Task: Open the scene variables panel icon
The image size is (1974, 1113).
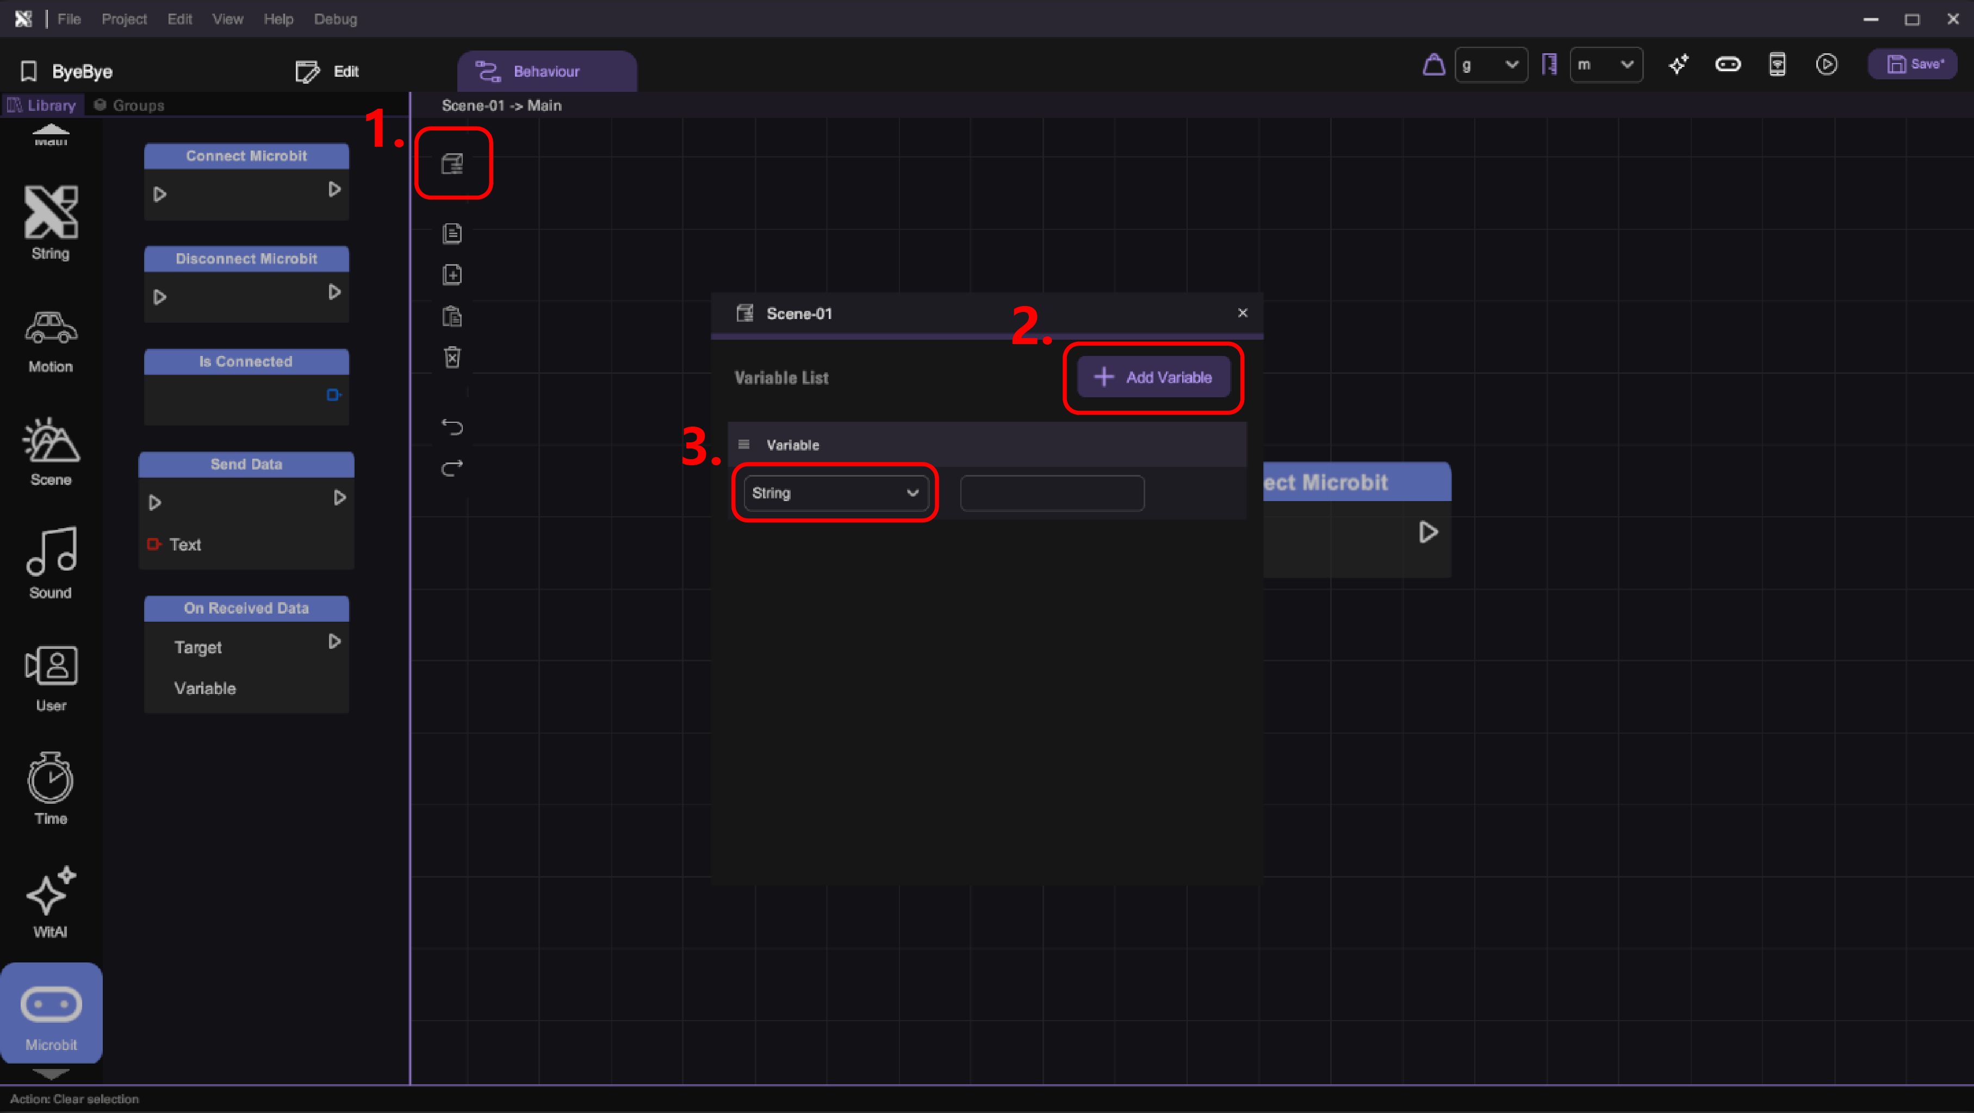Action: [x=452, y=163]
